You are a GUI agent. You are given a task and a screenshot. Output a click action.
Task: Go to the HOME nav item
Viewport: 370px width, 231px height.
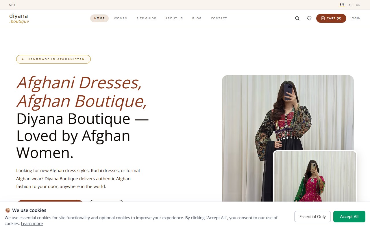point(99,18)
